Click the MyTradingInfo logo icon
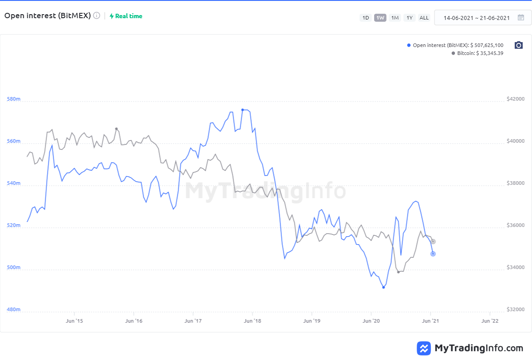532x359 pixels. coord(424,348)
